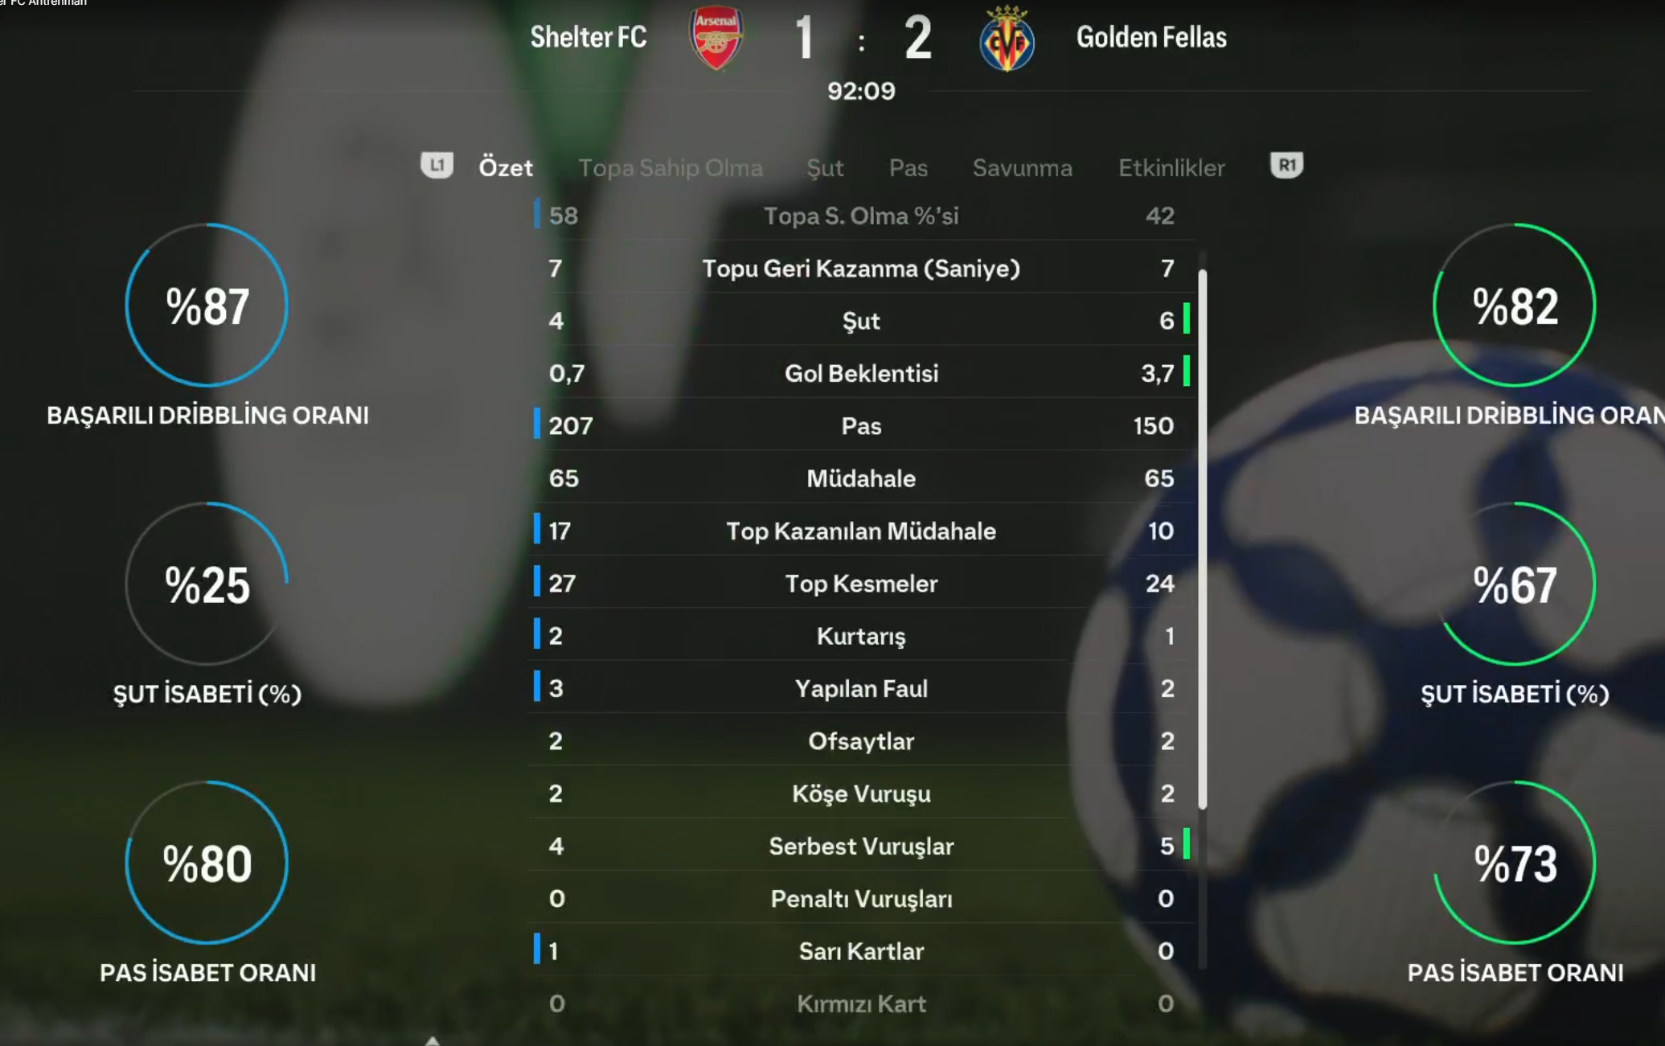
Task: Select the Gol Beklentisi stat row
Action: coord(862,373)
